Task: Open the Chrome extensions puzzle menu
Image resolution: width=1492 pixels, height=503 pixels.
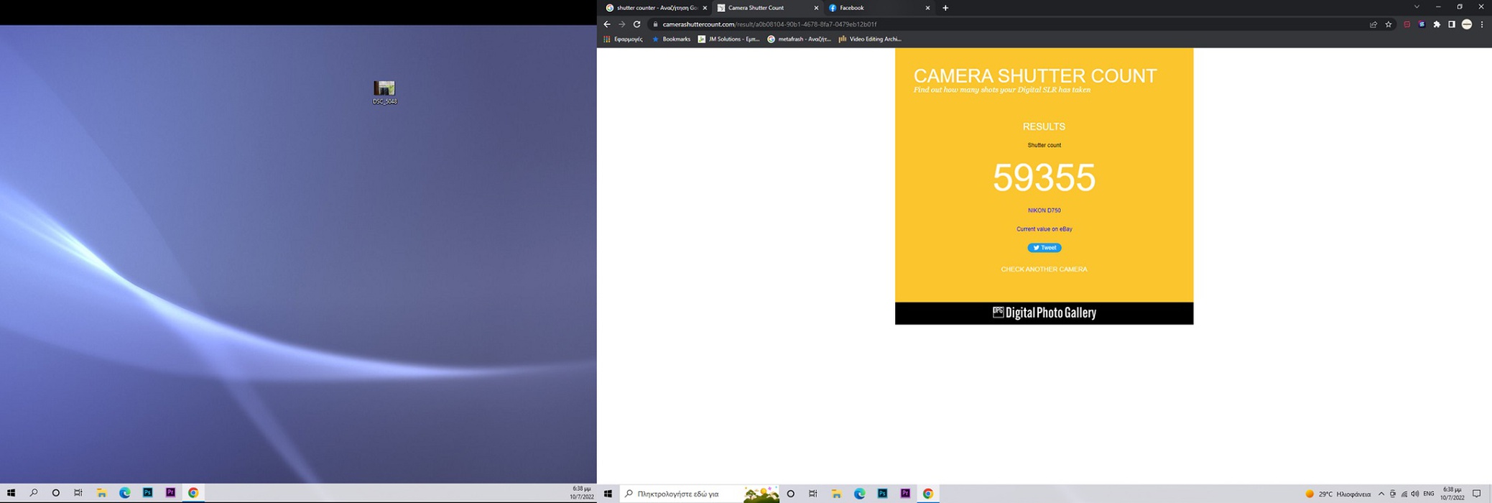Action: (1437, 24)
